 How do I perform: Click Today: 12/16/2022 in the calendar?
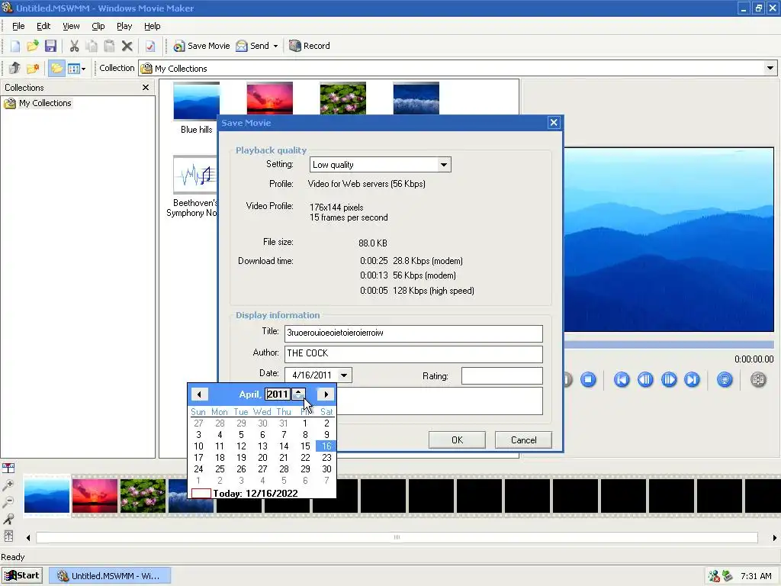point(255,494)
